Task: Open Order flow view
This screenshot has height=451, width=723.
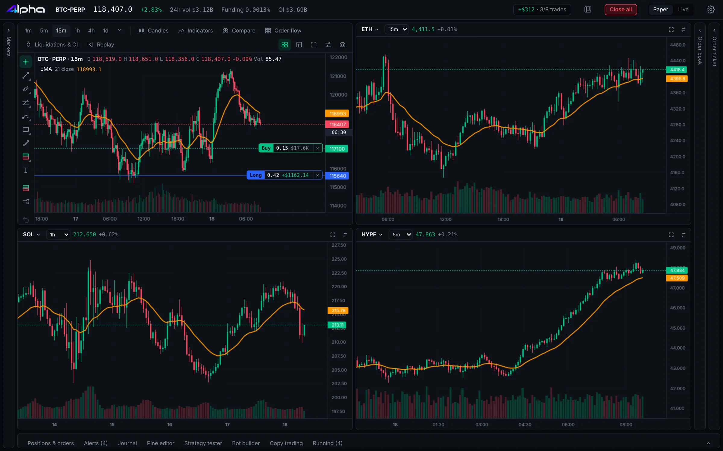Action: coord(283,31)
